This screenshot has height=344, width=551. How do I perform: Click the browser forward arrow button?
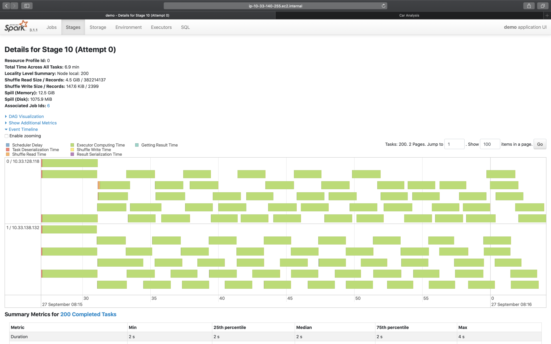tap(14, 6)
